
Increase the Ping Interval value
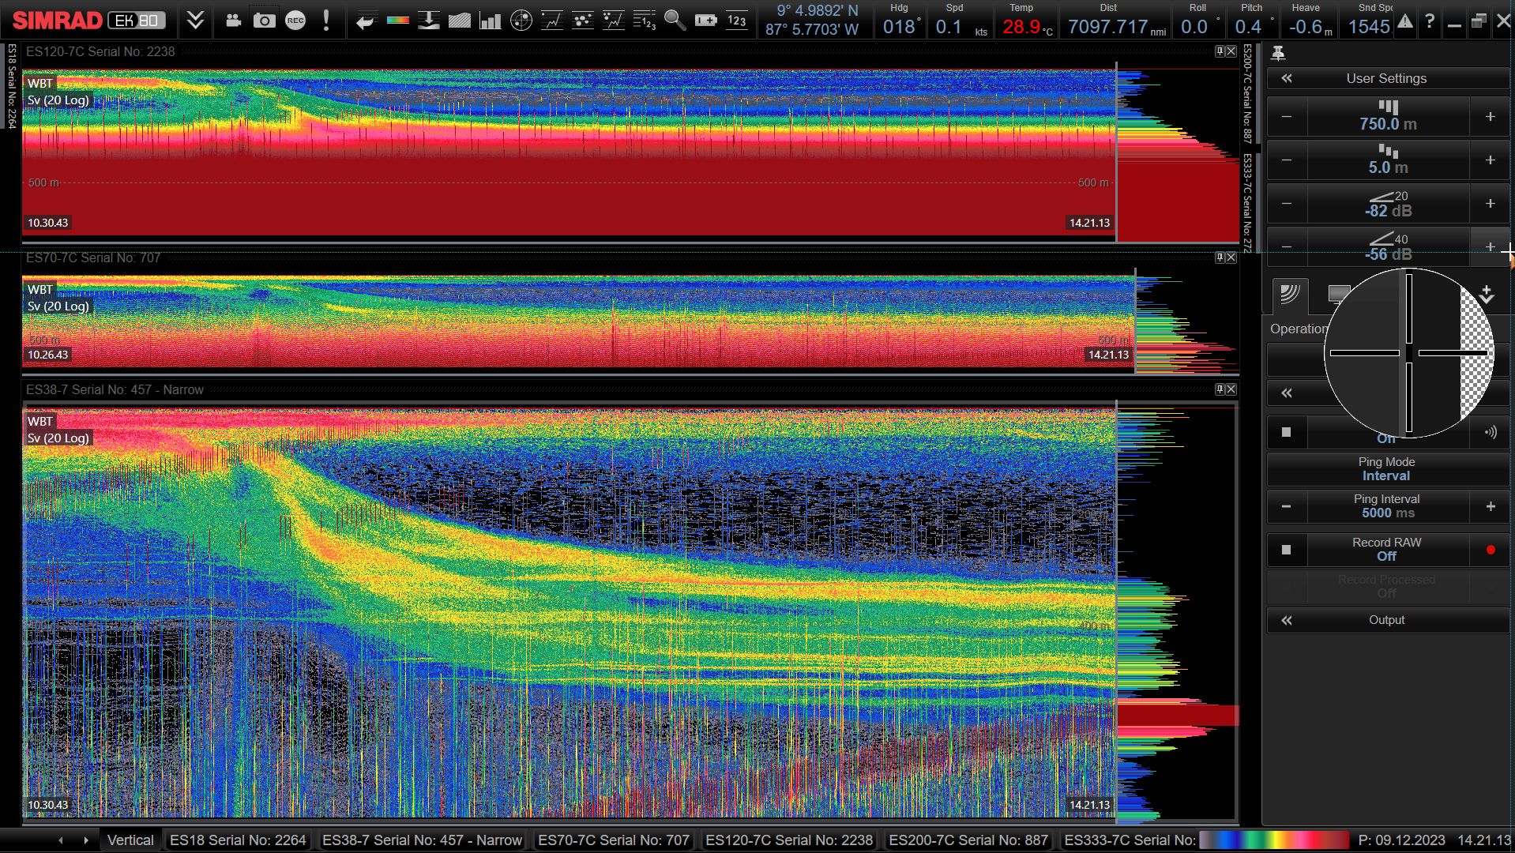pyautogui.click(x=1490, y=506)
